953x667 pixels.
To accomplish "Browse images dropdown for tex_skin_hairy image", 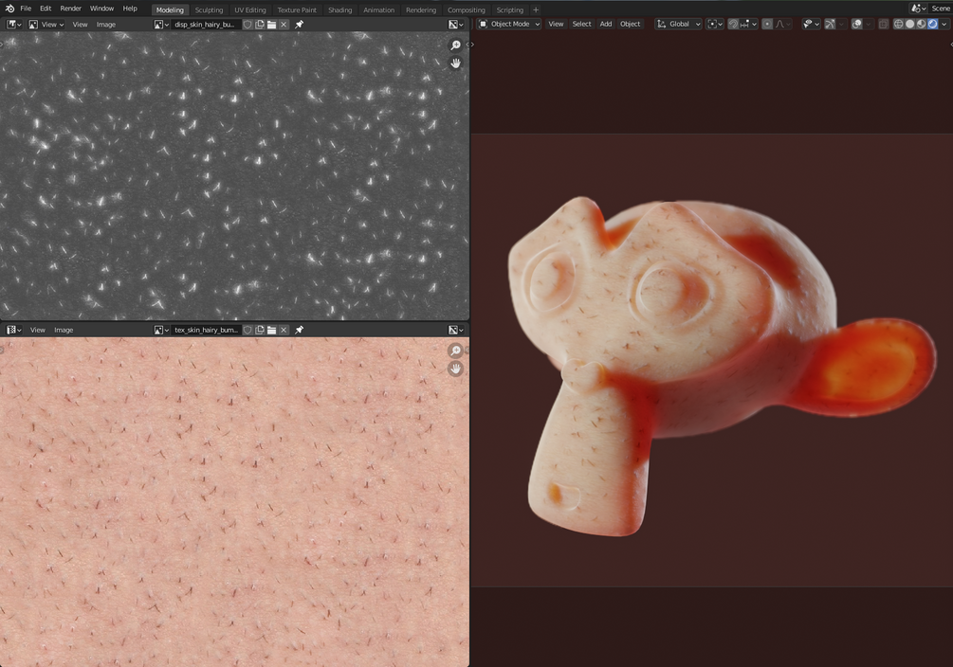I will tap(161, 330).
